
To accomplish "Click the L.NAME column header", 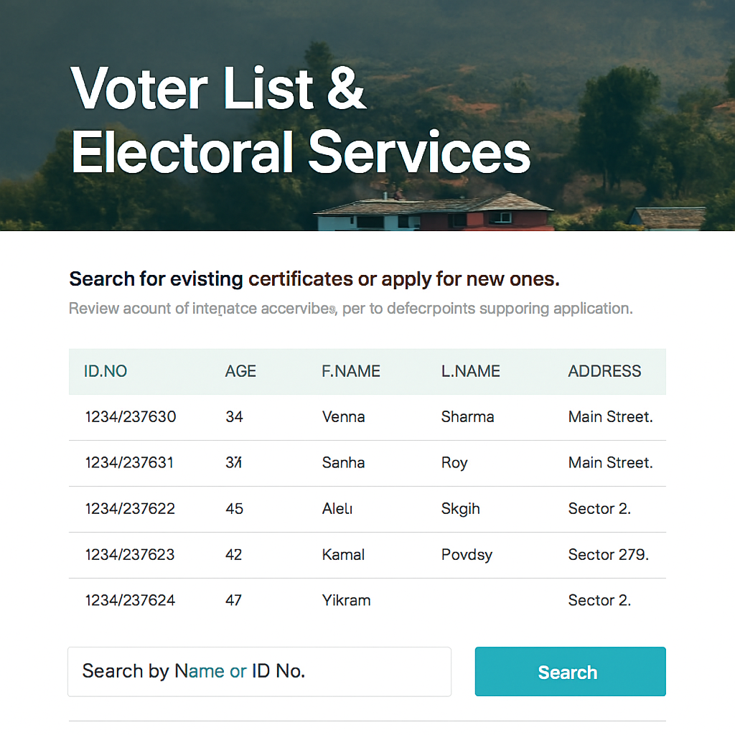I will point(471,371).
